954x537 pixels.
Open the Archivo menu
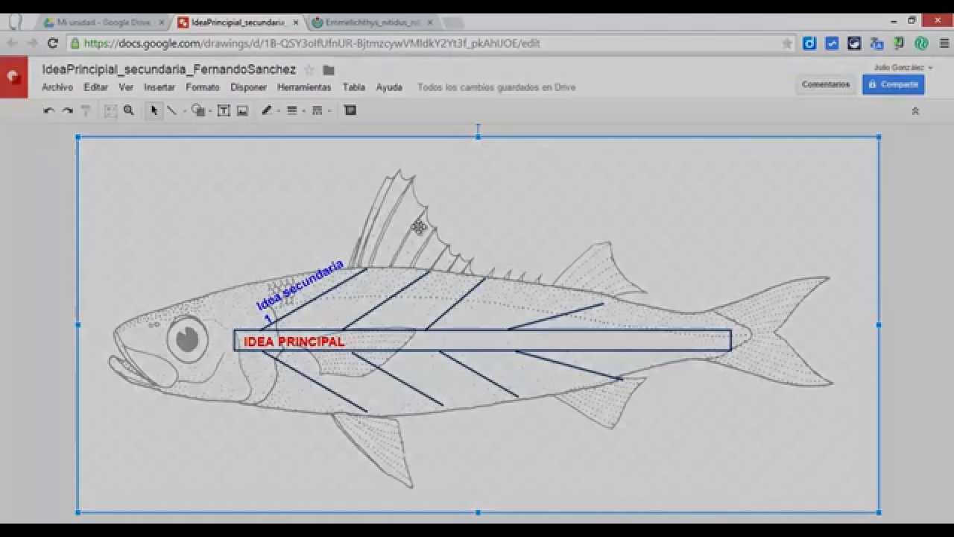(x=57, y=87)
